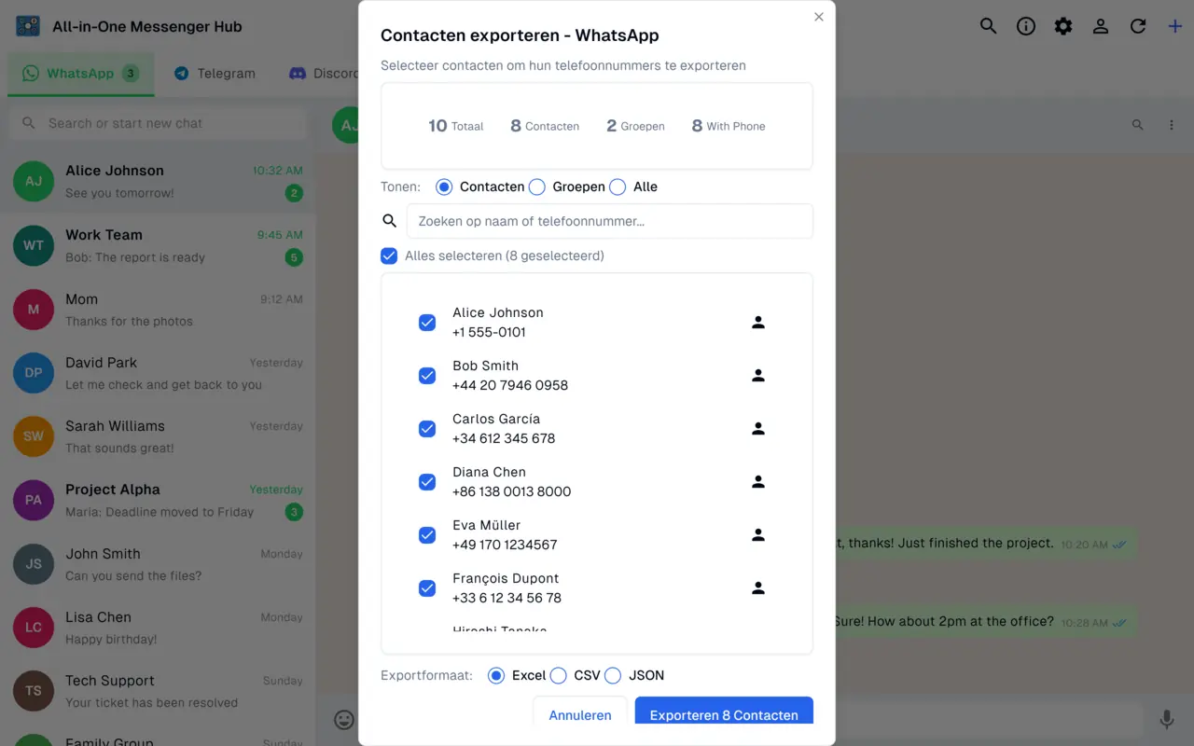Click the WT avatar of Work Team
This screenshot has width=1194, height=746.
34,245
